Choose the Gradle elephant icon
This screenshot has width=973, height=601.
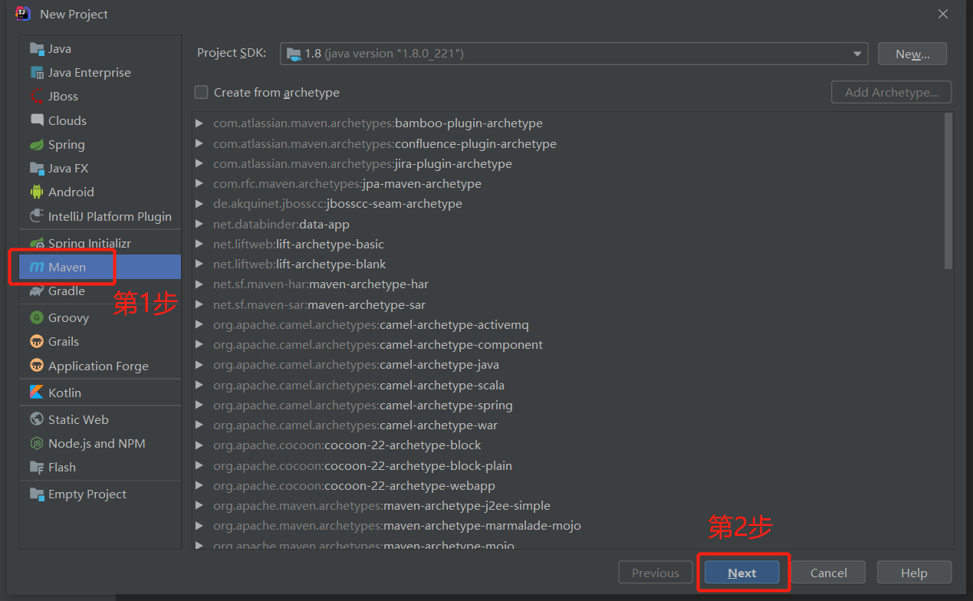pos(37,291)
